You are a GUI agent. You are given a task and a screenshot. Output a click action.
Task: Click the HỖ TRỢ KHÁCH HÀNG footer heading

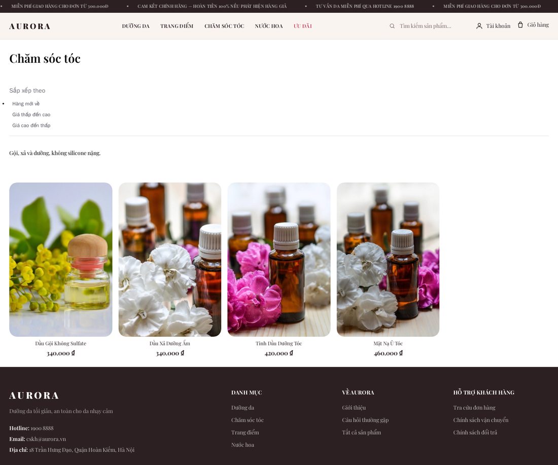[484, 392]
